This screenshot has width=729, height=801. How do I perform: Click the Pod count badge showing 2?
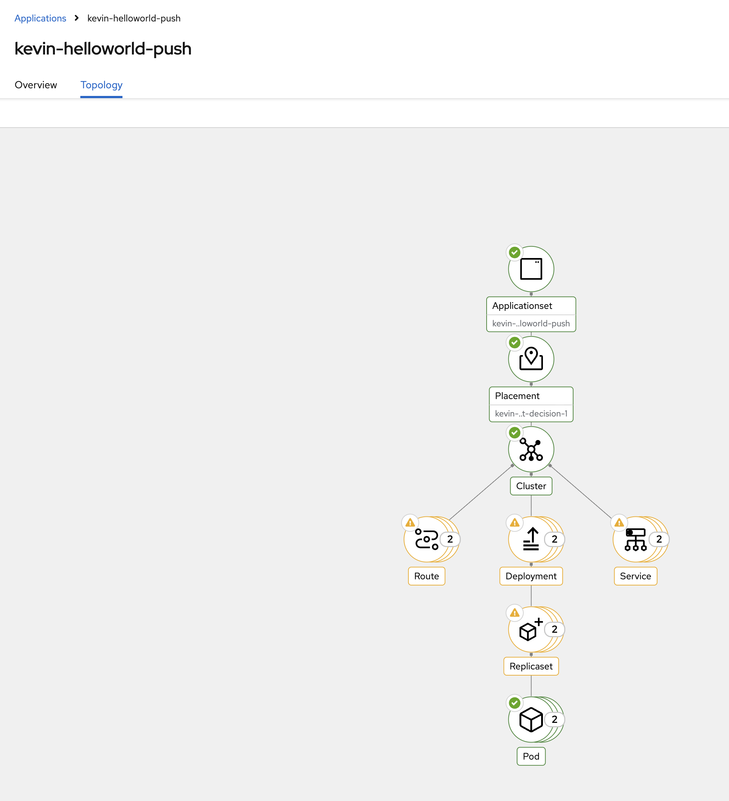pos(554,720)
